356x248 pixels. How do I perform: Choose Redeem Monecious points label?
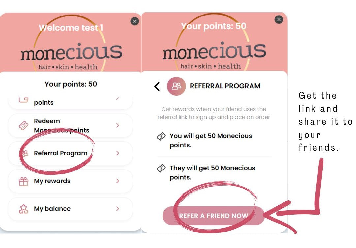click(x=61, y=126)
